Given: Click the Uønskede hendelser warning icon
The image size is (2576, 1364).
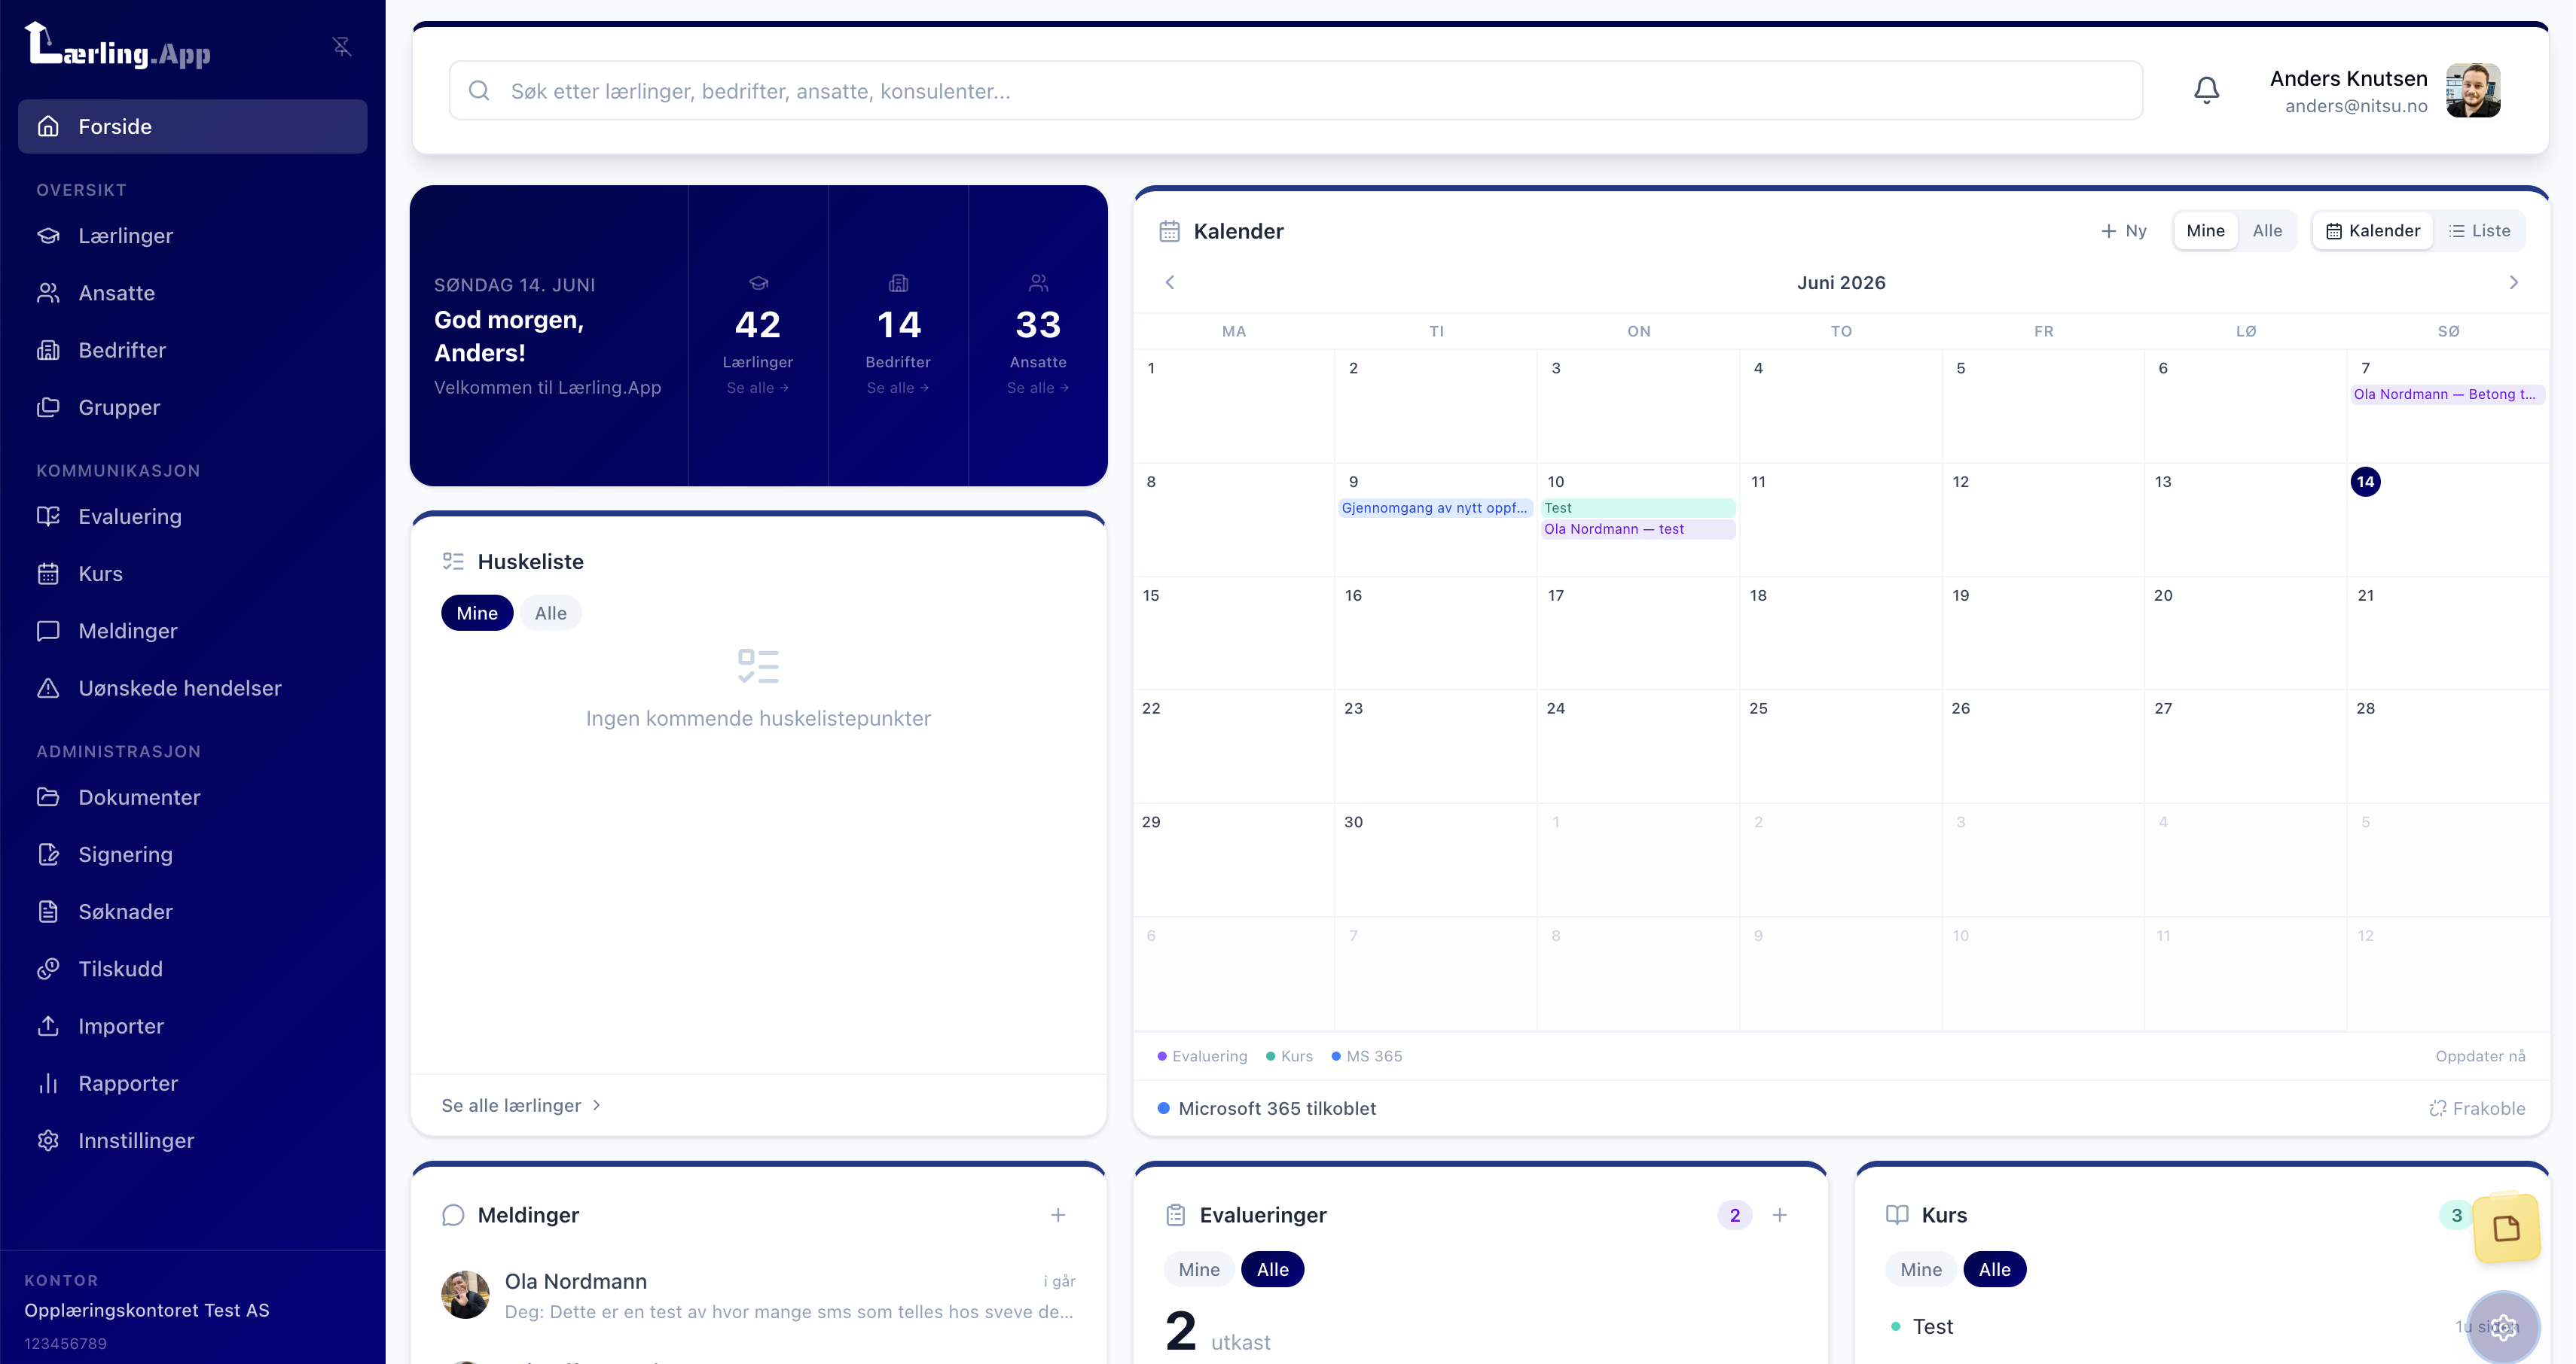Looking at the screenshot, I should (x=48, y=687).
